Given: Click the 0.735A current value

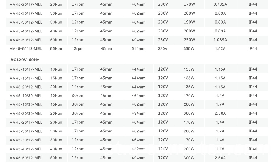Looking at the screenshot, I should (x=220, y=4).
